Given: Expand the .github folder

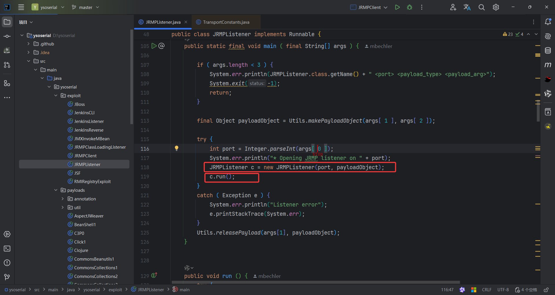Looking at the screenshot, I should [x=29, y=44].
